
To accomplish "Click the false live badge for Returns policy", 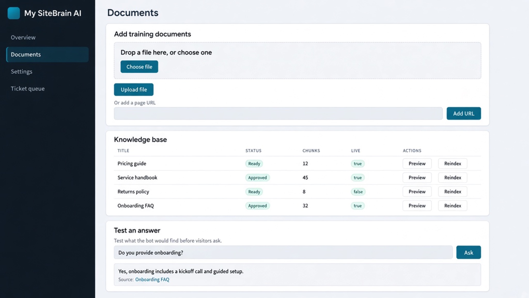I will 358,192.
